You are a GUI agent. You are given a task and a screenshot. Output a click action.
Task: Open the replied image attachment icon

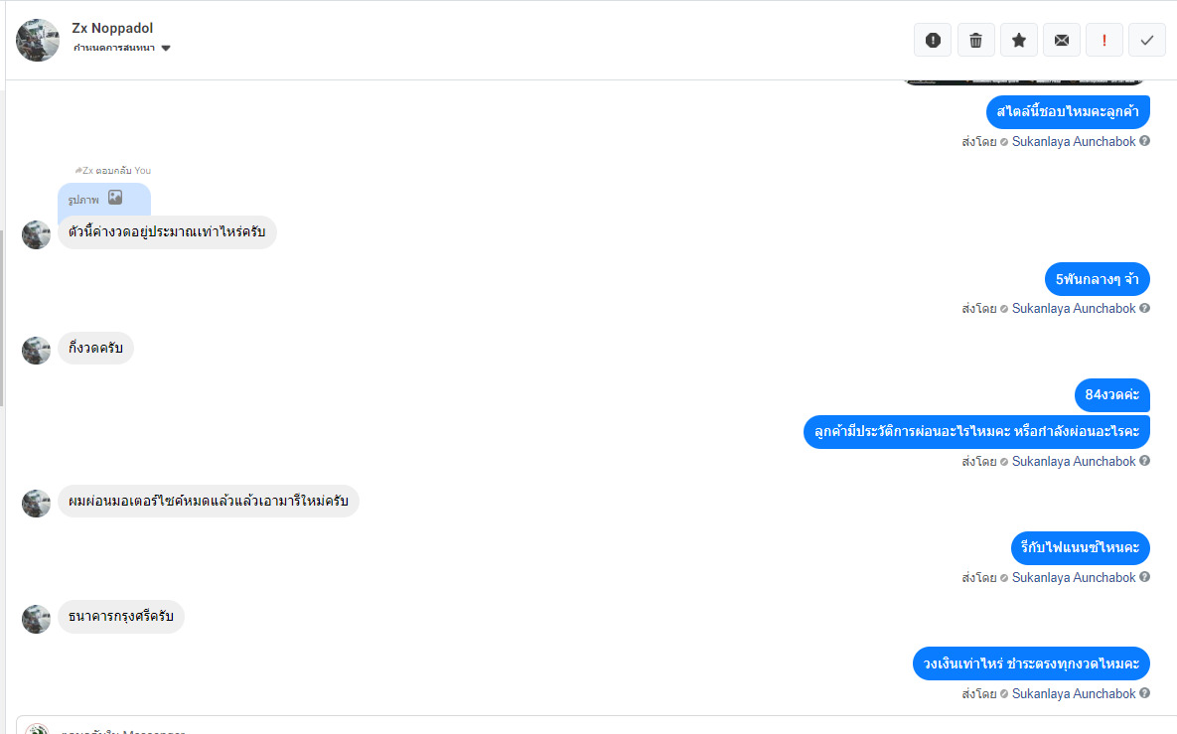tap(115, 198)
